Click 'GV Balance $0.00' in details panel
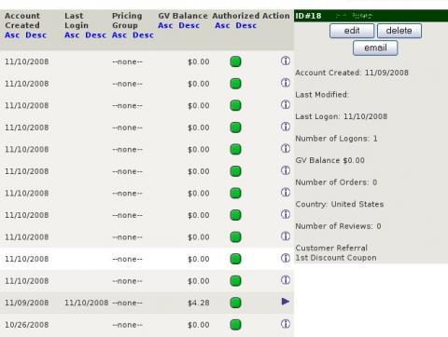This screenshot has width=448, height=337. 330,160
